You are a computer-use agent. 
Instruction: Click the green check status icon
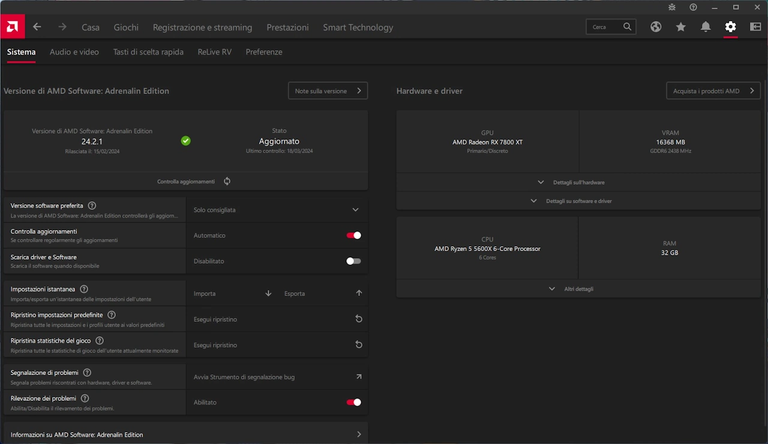[186, 141]
